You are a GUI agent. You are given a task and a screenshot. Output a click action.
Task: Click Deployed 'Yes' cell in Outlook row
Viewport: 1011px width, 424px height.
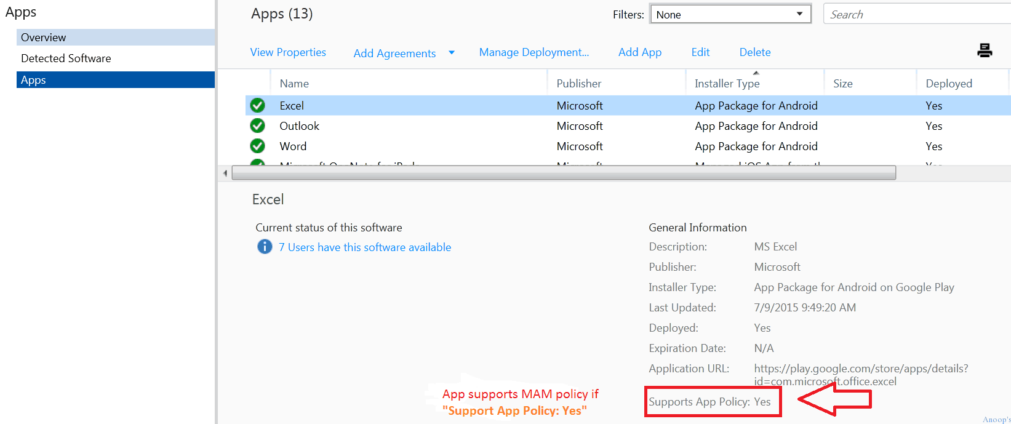pyautogui.click(x=934, y=126)
